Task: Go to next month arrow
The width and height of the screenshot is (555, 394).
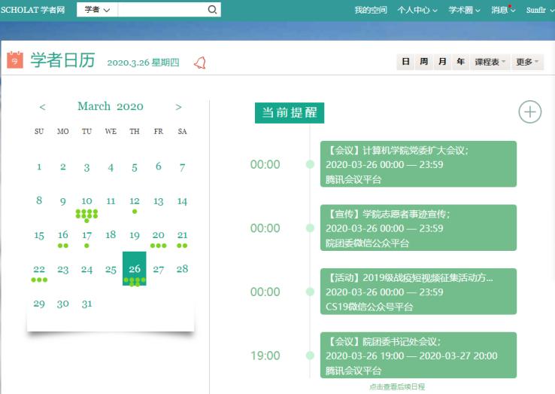Action: pyautogui.click(x=178, y=107)
